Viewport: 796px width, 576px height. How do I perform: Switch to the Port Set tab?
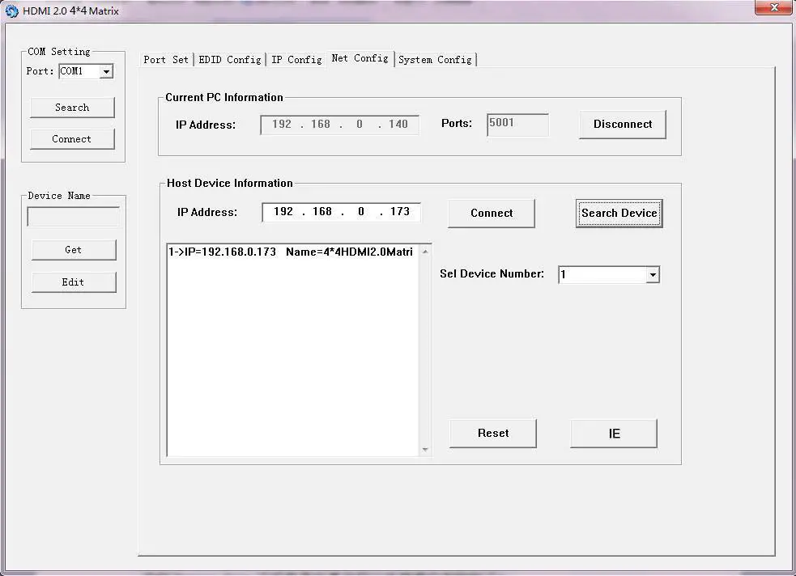[166, 58]
